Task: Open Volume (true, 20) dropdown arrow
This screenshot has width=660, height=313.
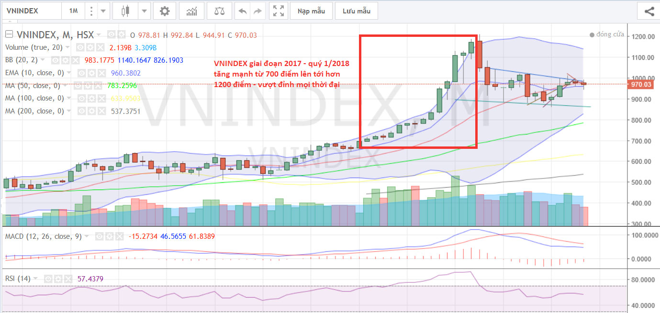Action: pyautogui.click(x=67, y=47)
